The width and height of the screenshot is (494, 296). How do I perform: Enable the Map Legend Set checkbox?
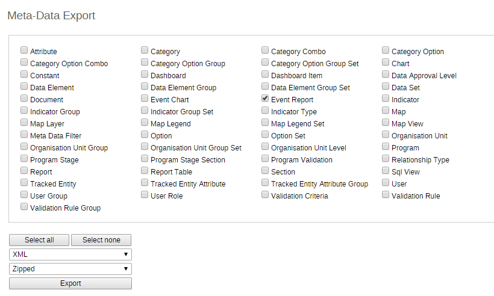[265, 123]
